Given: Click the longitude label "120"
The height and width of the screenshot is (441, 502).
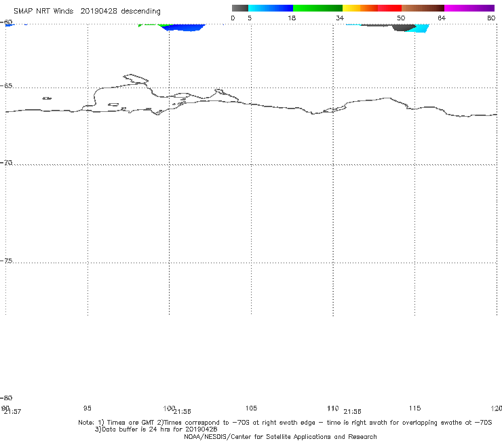Looking at the screenshot, I should (x=497, y=408).
